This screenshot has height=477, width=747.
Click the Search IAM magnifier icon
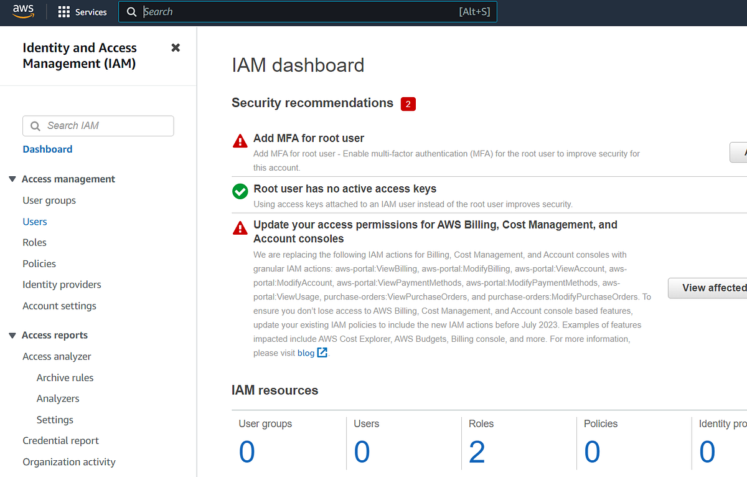(x=35, y=126)
